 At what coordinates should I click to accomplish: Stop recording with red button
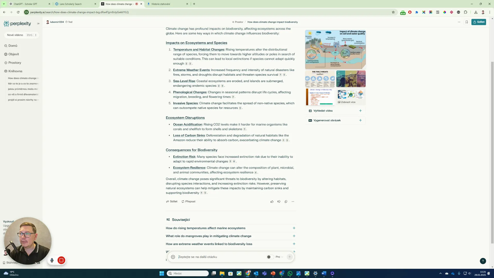[x=61, y=260]
